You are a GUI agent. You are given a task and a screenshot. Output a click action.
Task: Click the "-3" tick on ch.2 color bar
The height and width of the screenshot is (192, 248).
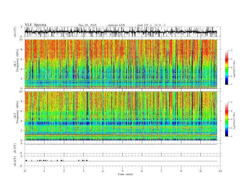point(231,102)
